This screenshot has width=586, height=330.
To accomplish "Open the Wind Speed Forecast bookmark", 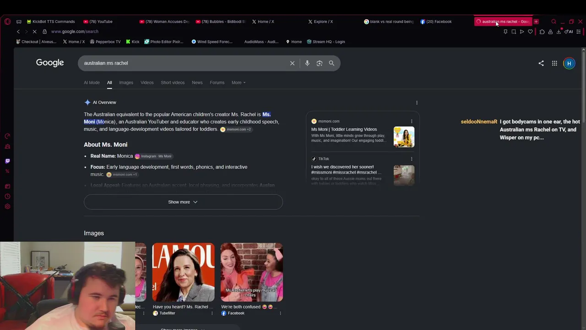I will point(212,42).
